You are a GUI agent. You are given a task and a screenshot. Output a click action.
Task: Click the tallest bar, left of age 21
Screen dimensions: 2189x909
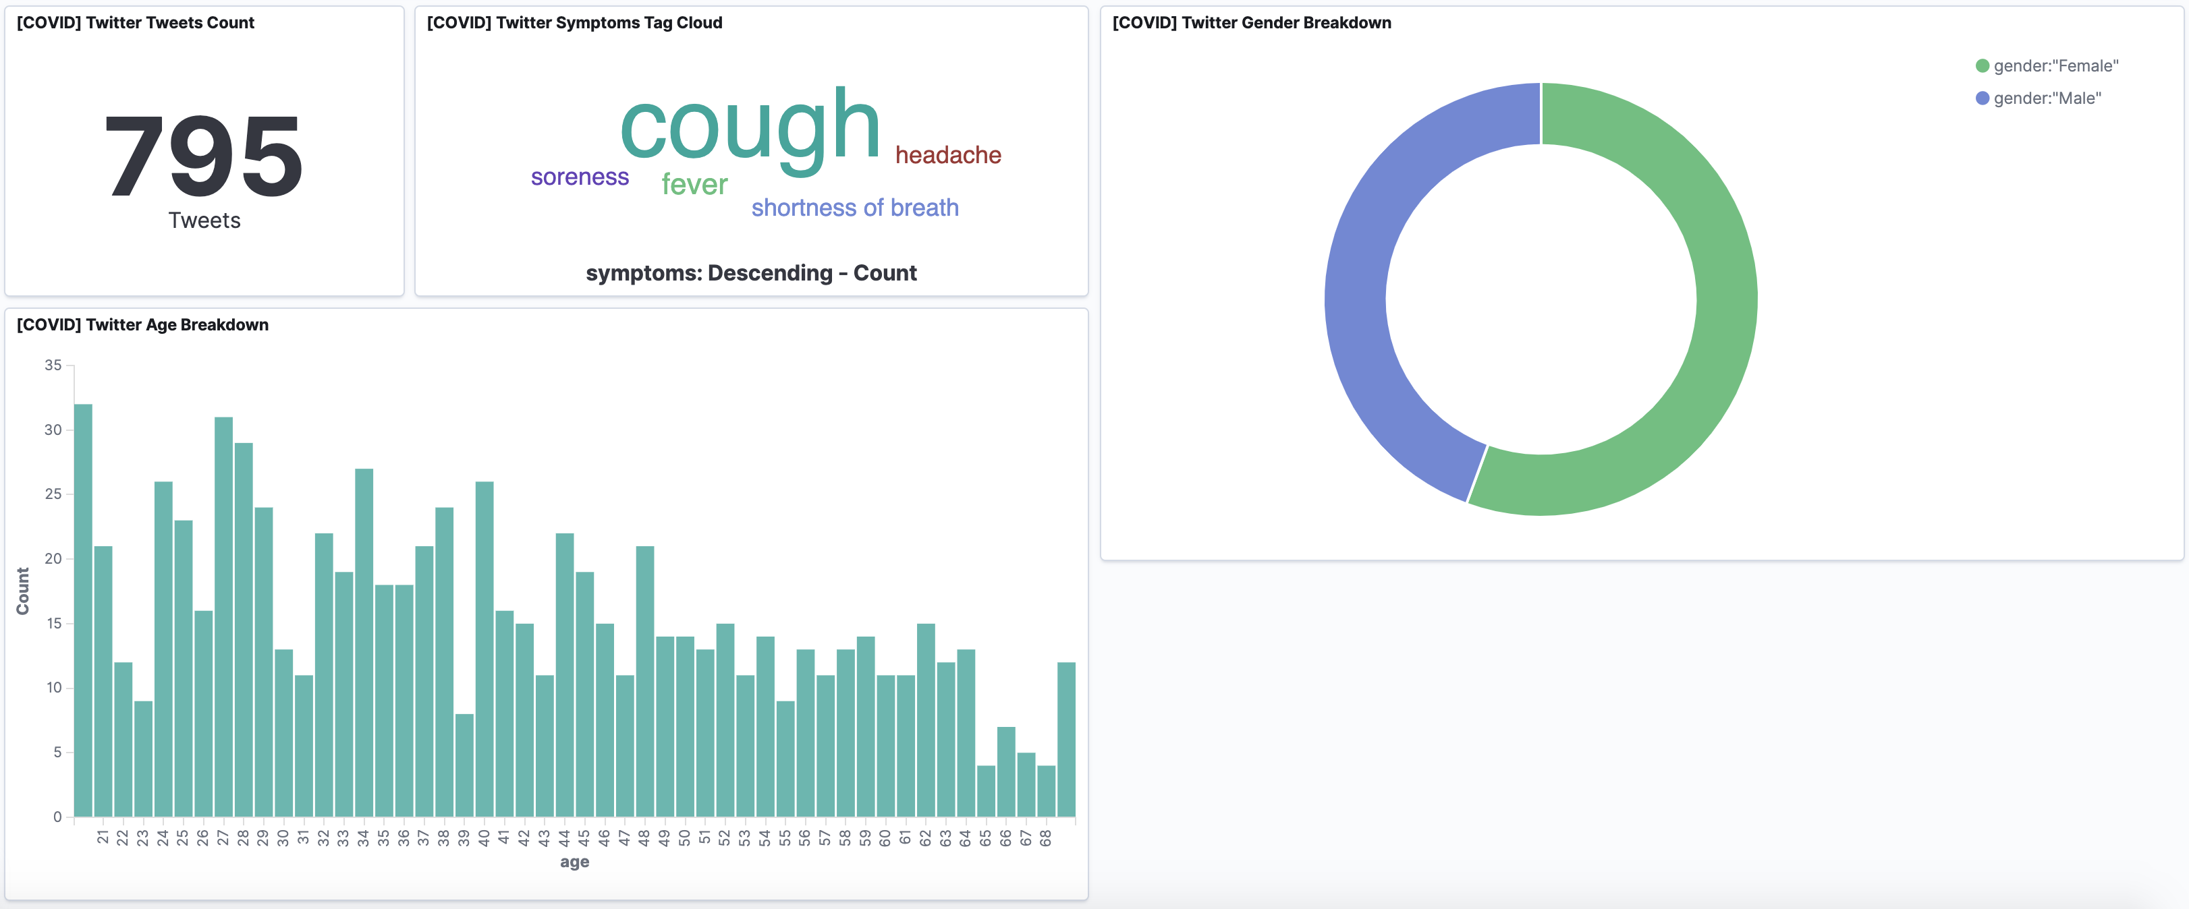[83, 610]
